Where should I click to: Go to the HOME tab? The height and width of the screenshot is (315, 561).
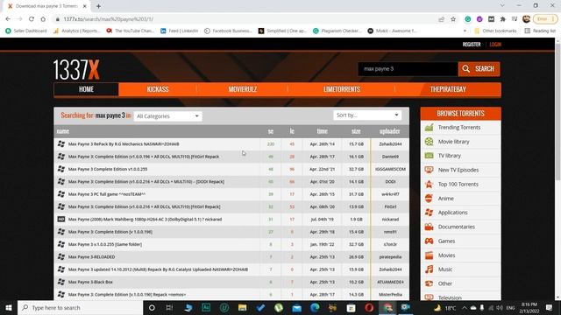[x=86, y=89]
